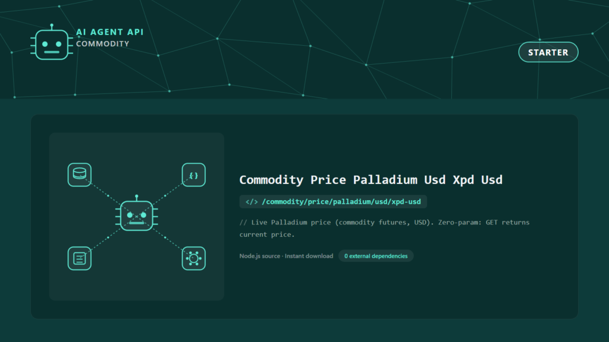Click the 'Commodity Price Palladium Usd Xpd Usd' heading
Screen dimensions: 609x342
click(371, 179)
